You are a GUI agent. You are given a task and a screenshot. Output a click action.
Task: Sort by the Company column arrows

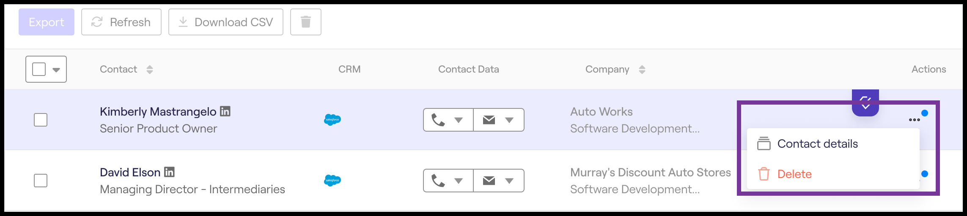(642, 70)
